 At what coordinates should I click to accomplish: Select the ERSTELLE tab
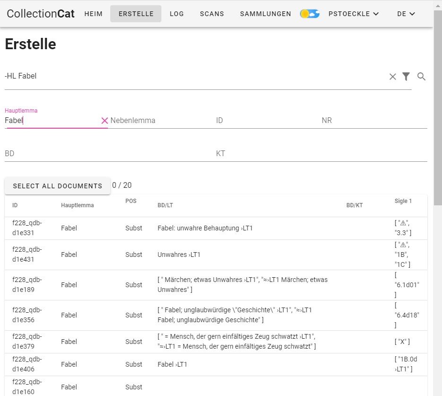click(x=136, y=14)
